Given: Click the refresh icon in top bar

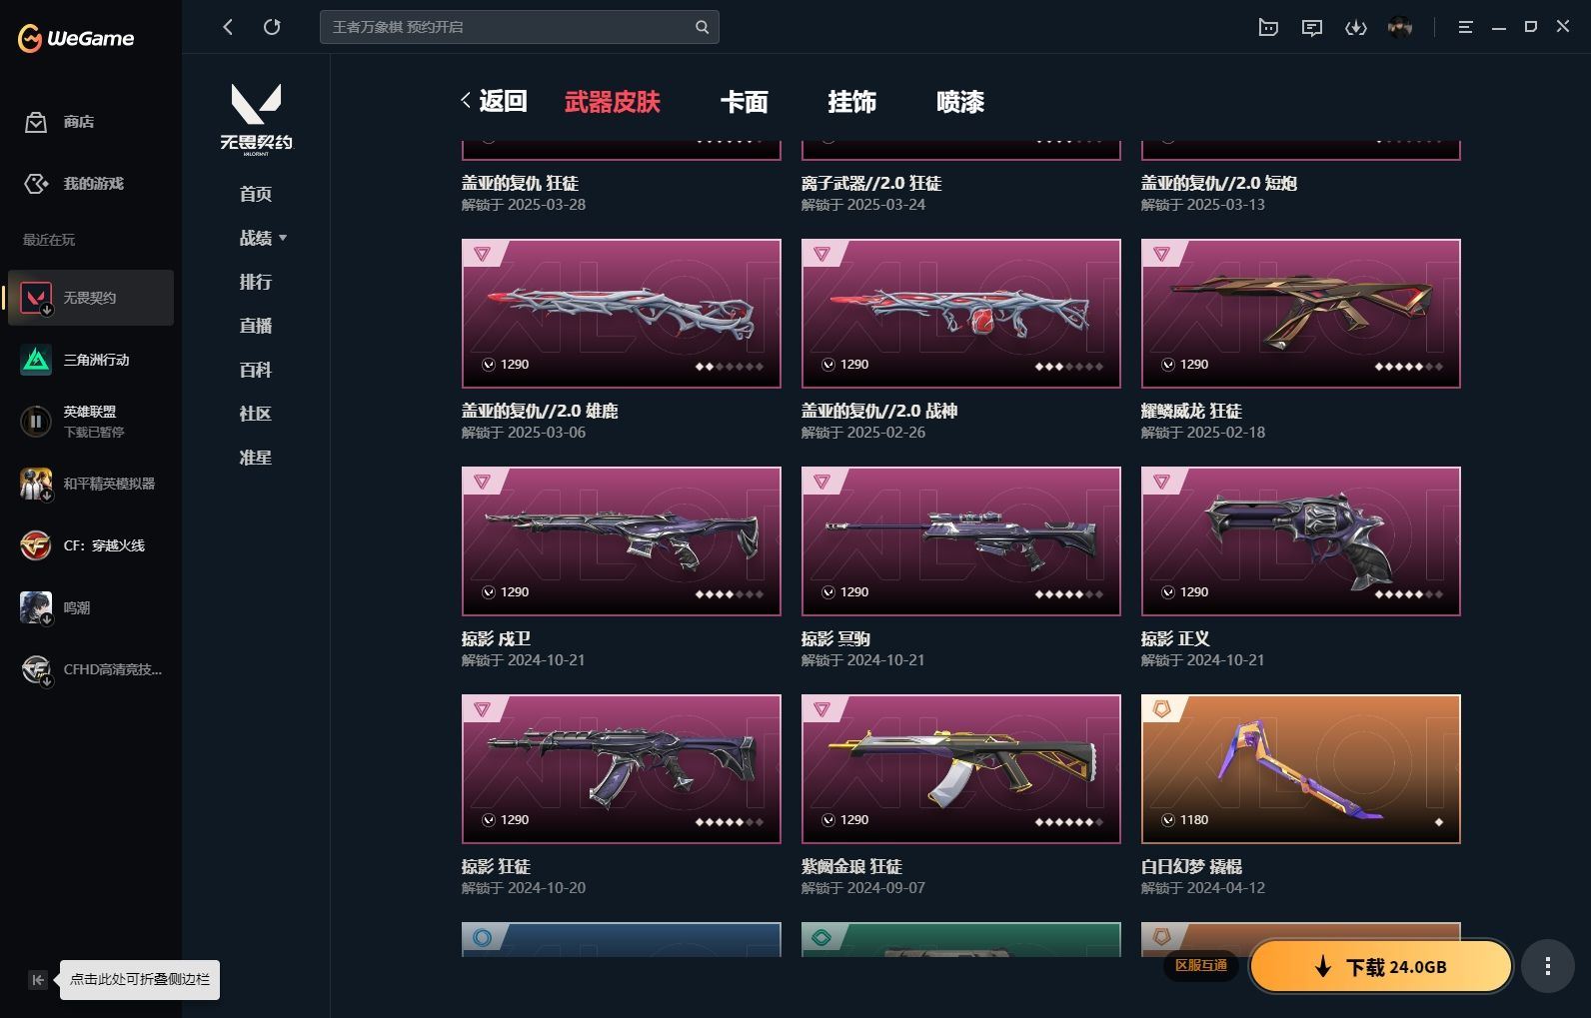Looking at the screenshot, I should [272, 27].
